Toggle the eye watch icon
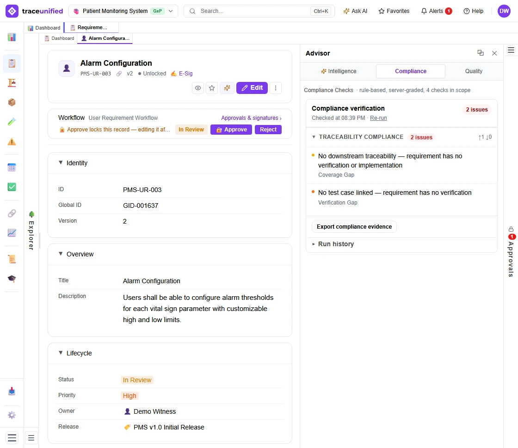The image size is (518, 448). (x=198, y=88)
